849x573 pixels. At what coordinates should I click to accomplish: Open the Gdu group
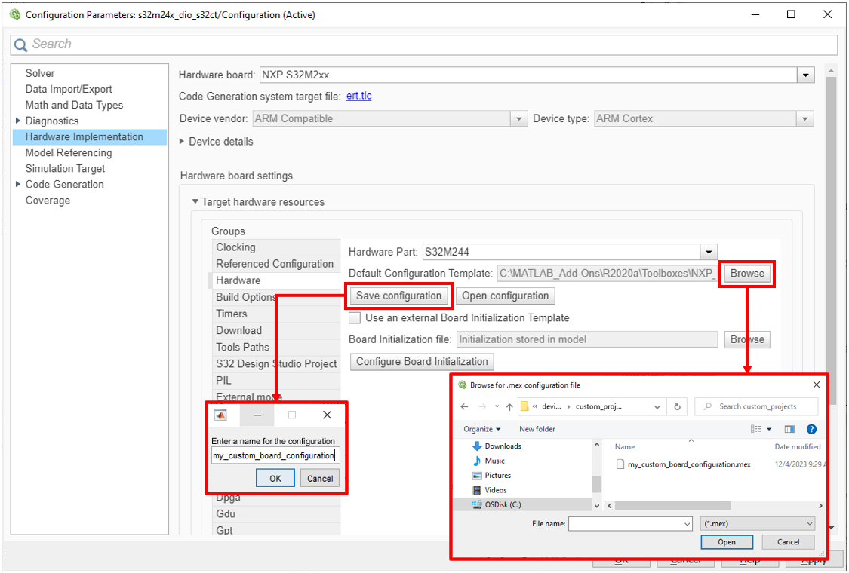tap(276, 514)
